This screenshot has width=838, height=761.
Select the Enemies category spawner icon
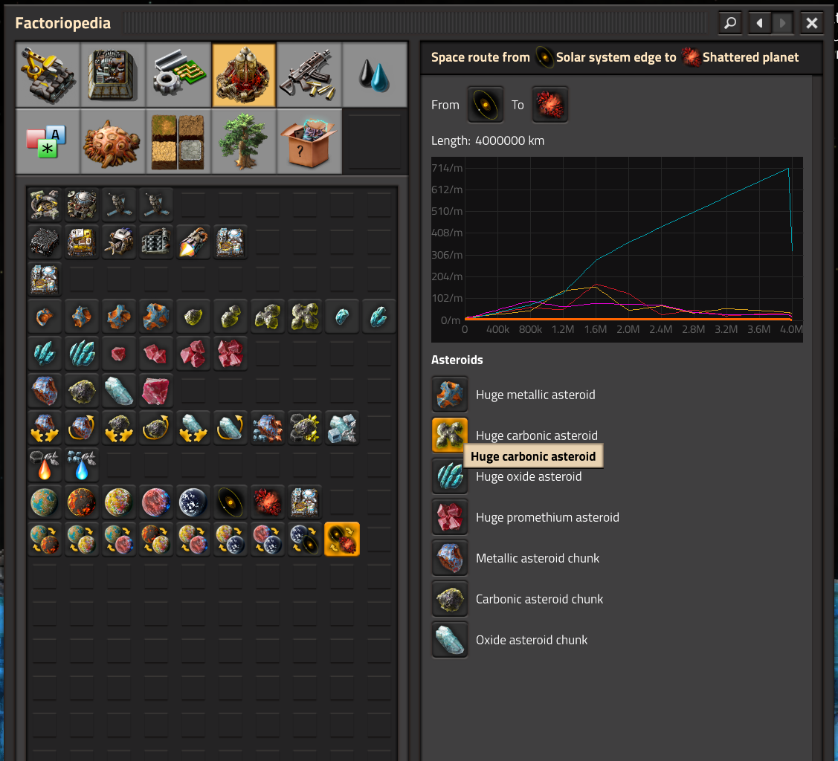(x=113, y=140)
